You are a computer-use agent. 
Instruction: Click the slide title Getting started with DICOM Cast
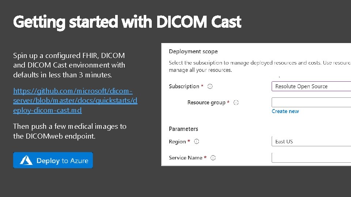coord(127,22)
